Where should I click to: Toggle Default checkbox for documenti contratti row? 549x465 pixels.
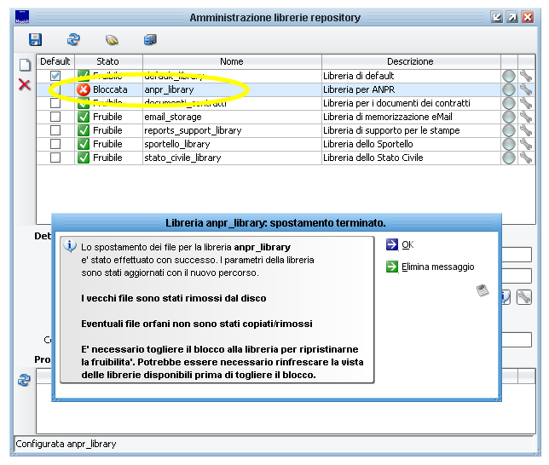[x=55, y=103]
